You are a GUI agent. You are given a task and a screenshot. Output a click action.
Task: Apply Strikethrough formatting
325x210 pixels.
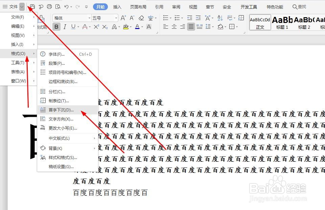pos(85,27)
